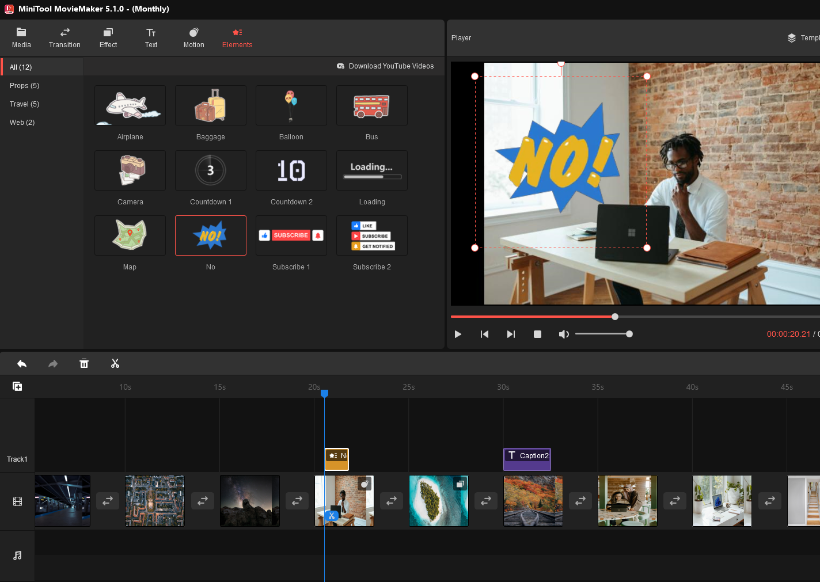Click the blue timeline playhead marker
The image size is (820, 582).
click(324, 393)
